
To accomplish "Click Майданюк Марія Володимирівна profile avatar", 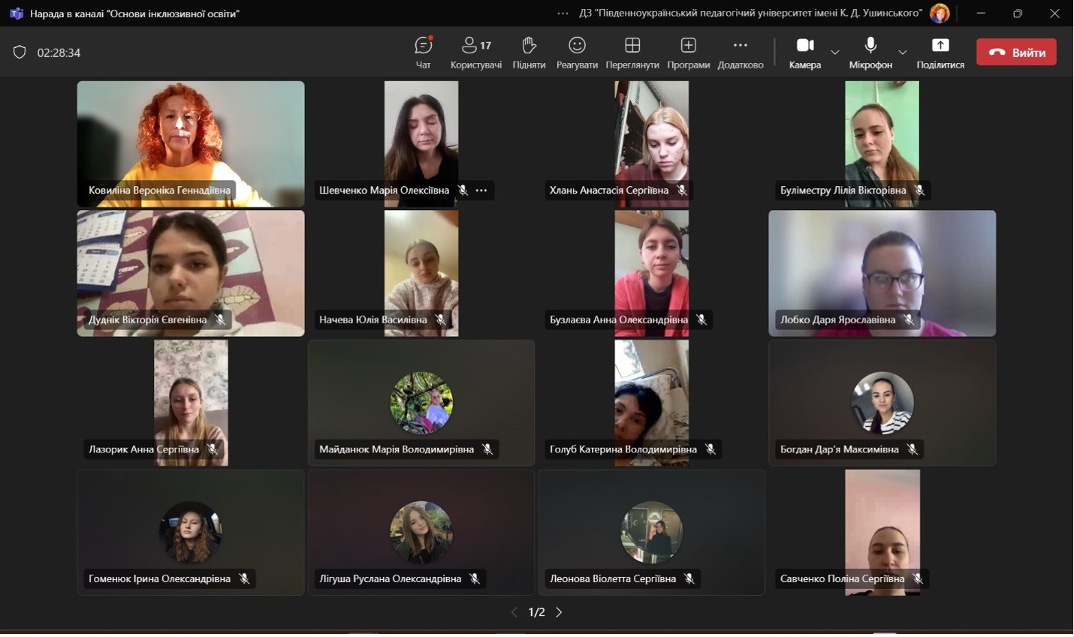I will [421, 403].
